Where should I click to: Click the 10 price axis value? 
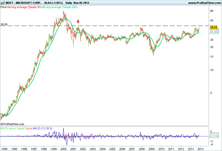[212, 70]
